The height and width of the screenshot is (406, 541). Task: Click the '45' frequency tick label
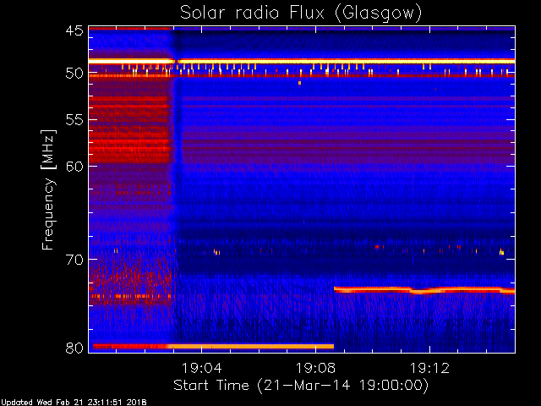74,30
